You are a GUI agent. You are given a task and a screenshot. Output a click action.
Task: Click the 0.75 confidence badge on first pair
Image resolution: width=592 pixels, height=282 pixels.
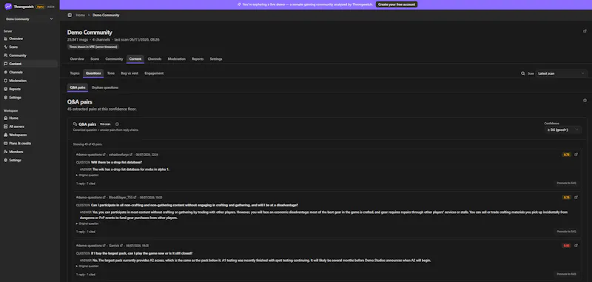(x=567, y=155)
